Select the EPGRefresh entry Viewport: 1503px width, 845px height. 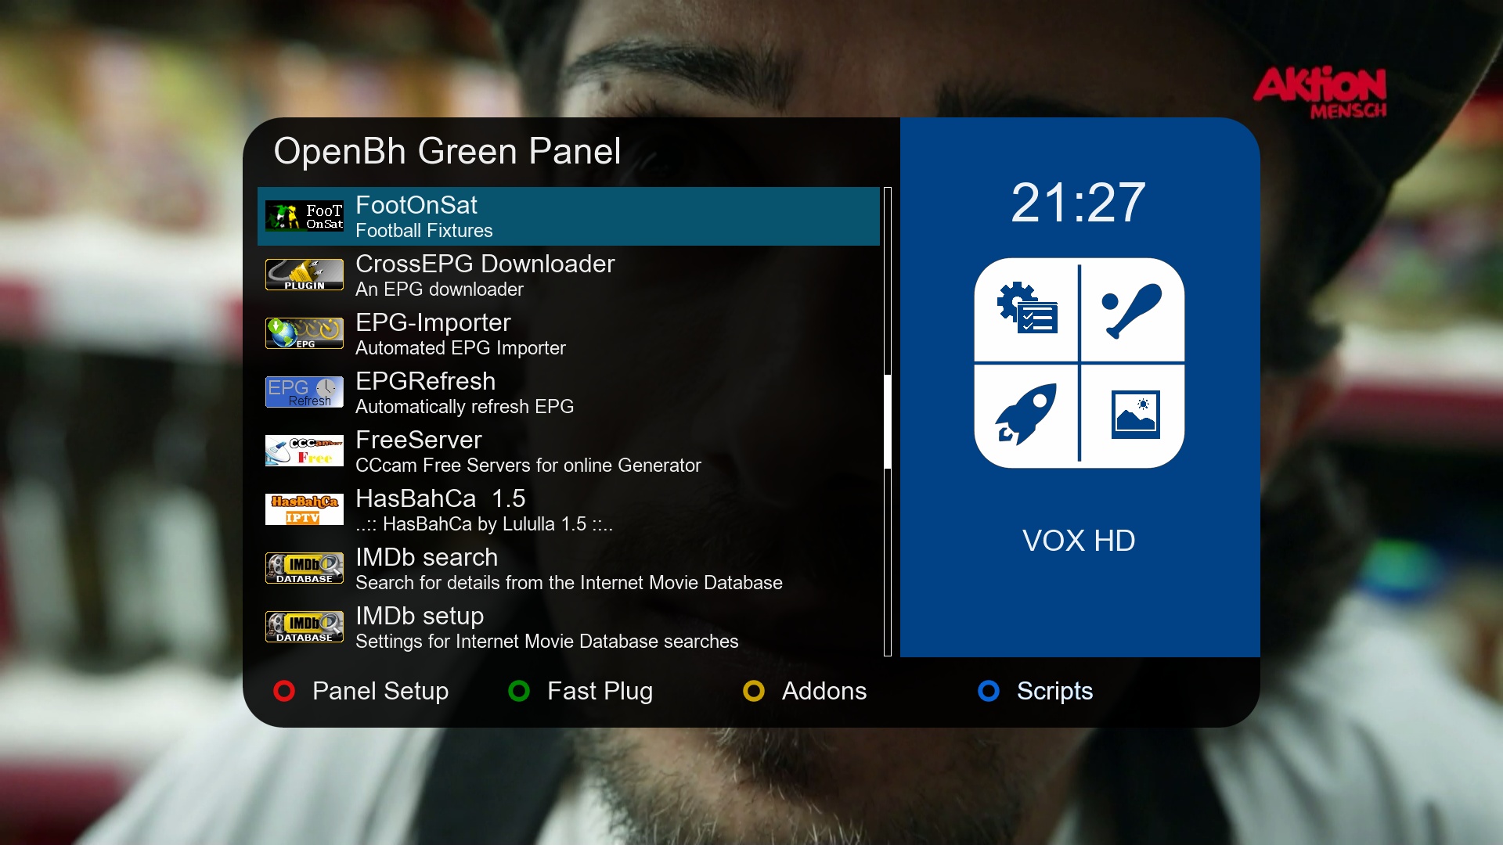point(568,392)
